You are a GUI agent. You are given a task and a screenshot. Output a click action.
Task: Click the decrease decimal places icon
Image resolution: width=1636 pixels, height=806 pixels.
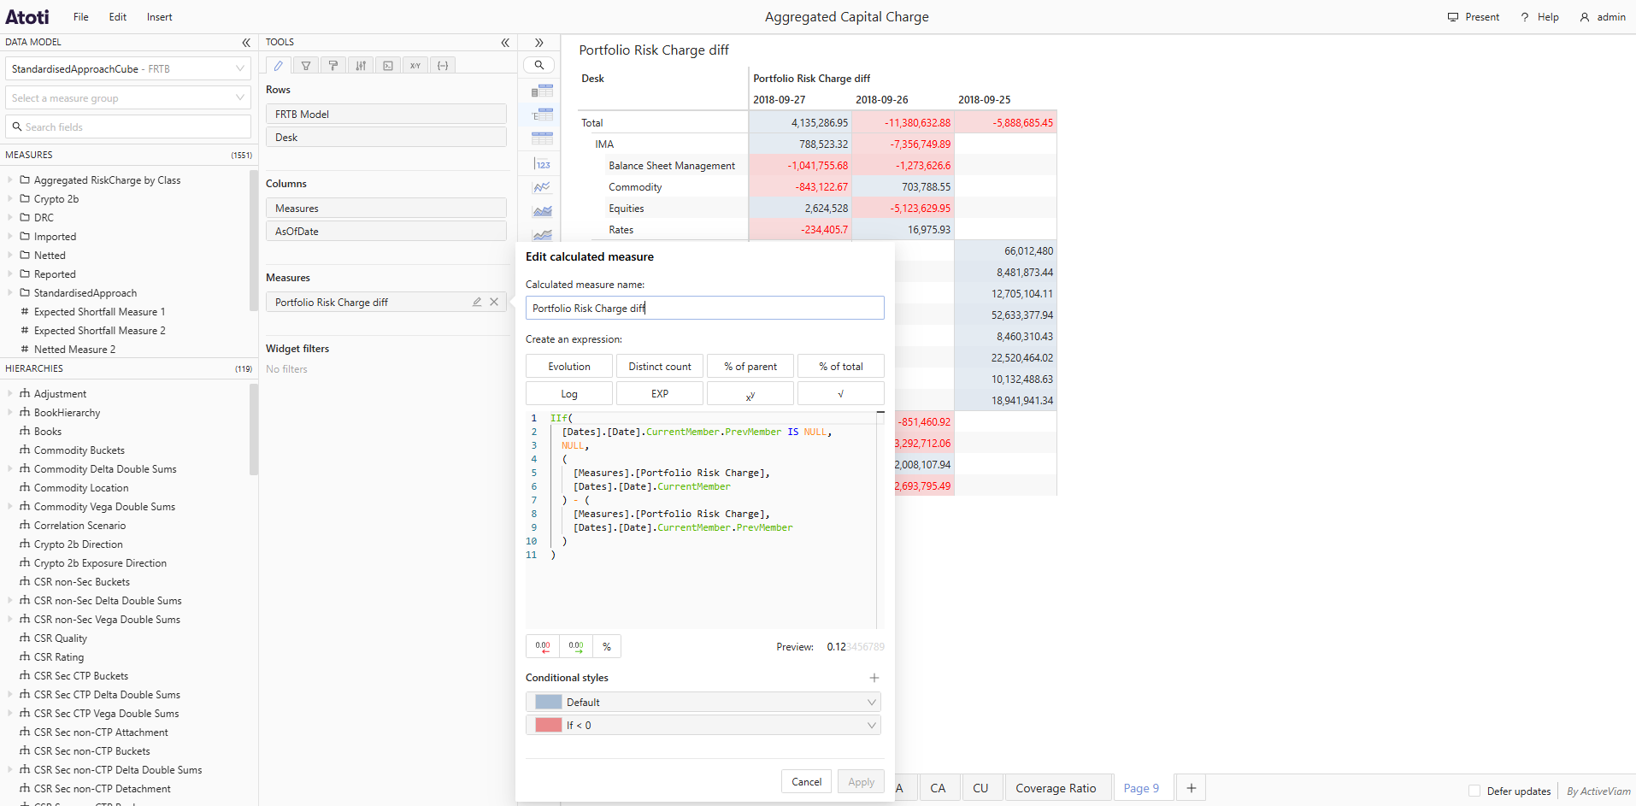(x=543, y=645)
